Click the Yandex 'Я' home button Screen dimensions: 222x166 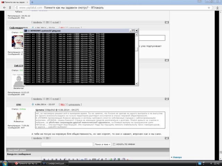10,8
